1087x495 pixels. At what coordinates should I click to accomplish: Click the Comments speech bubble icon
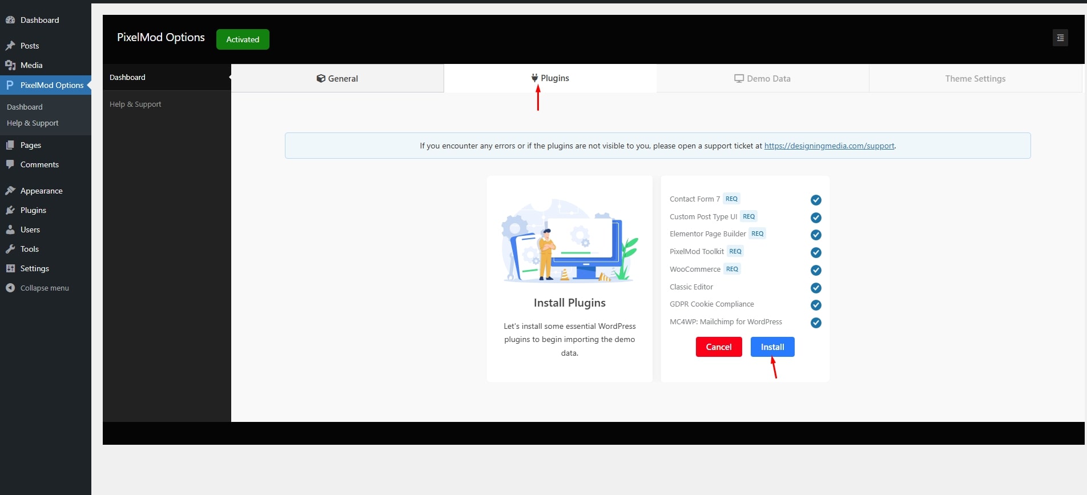pyautogui.click(x=10, y=164)
